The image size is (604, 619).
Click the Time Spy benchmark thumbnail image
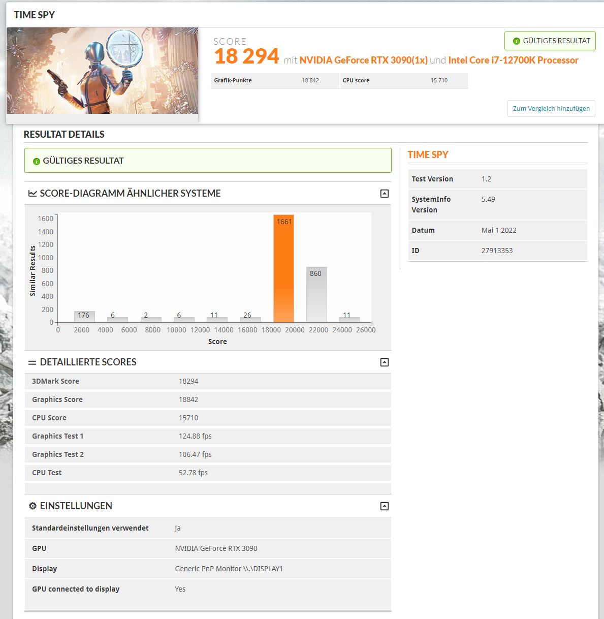[x=102, y=71]
